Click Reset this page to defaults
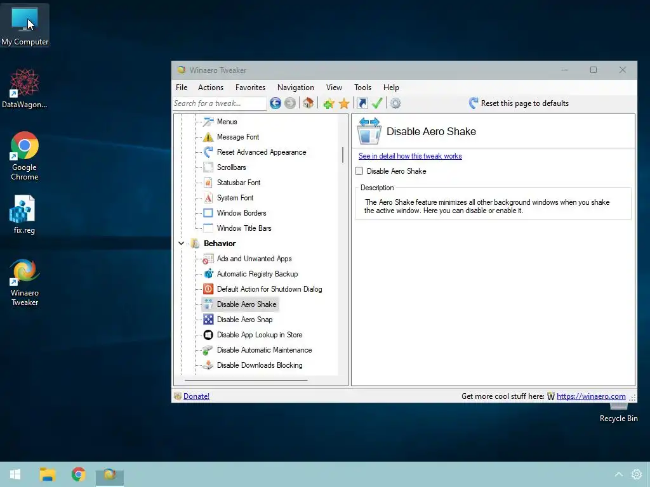 click(519, 103)
